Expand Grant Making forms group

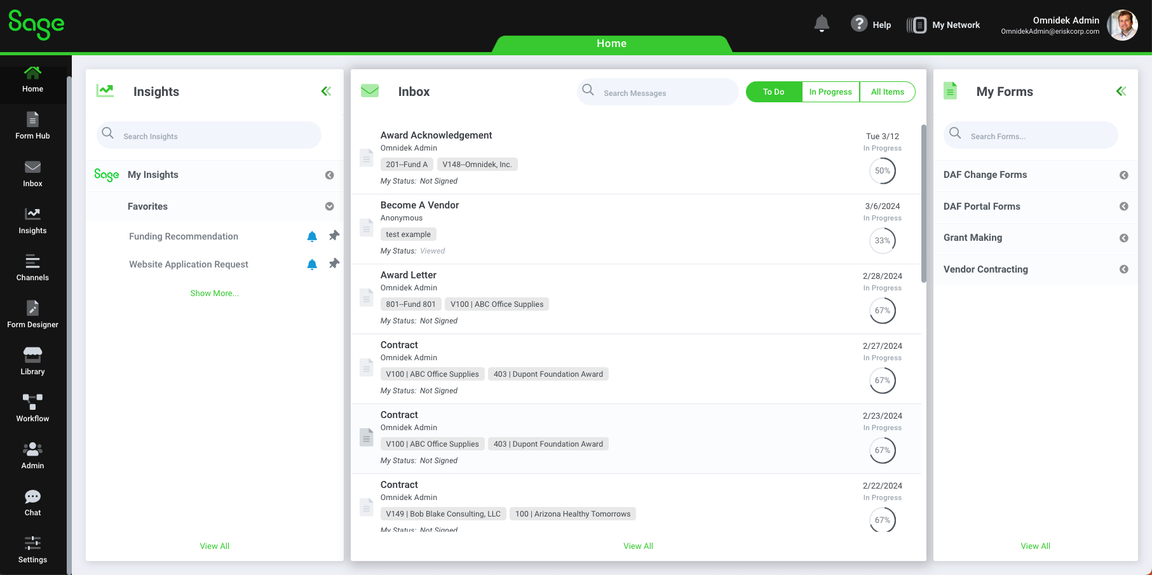pos(1123,238)
